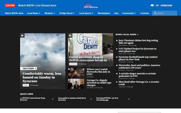
Task: Click the cloudy weather icon
Action: click(152, 5)
